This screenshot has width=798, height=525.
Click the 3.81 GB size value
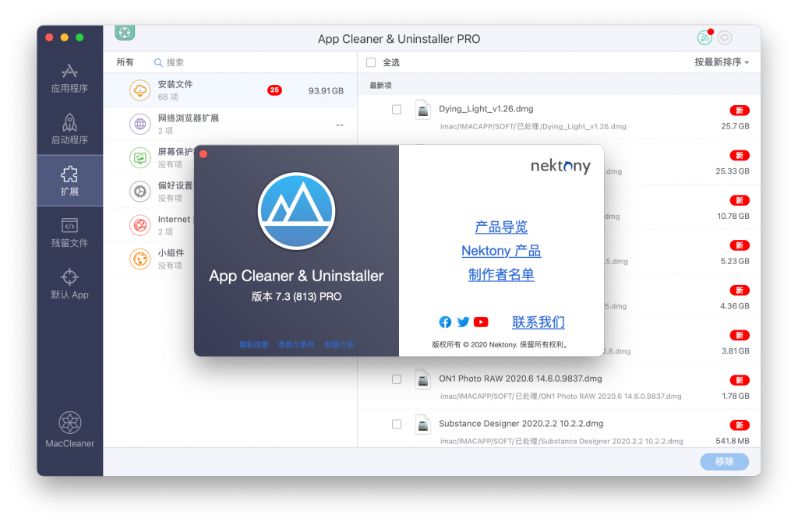coord(736,351)
